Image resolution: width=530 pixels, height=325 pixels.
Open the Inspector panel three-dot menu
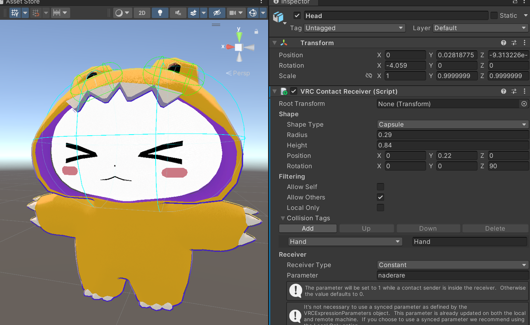pyautogui.click(x=524, y=2)
